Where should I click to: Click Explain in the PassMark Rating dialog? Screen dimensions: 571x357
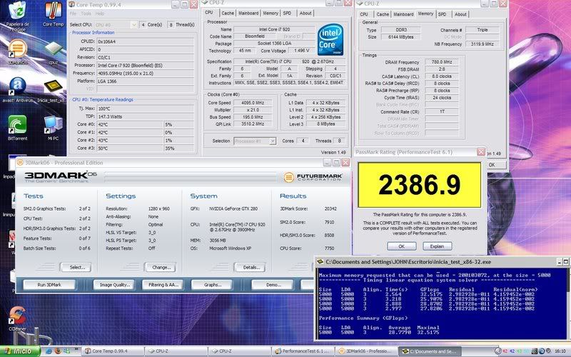[438, 246]
